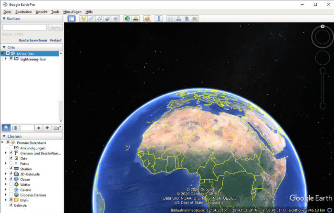Image resolution: width=334 pixels, height=213 pixels.
Task: Toggle the sidebar panel button in the toolbar
Action: click(72, 19)
